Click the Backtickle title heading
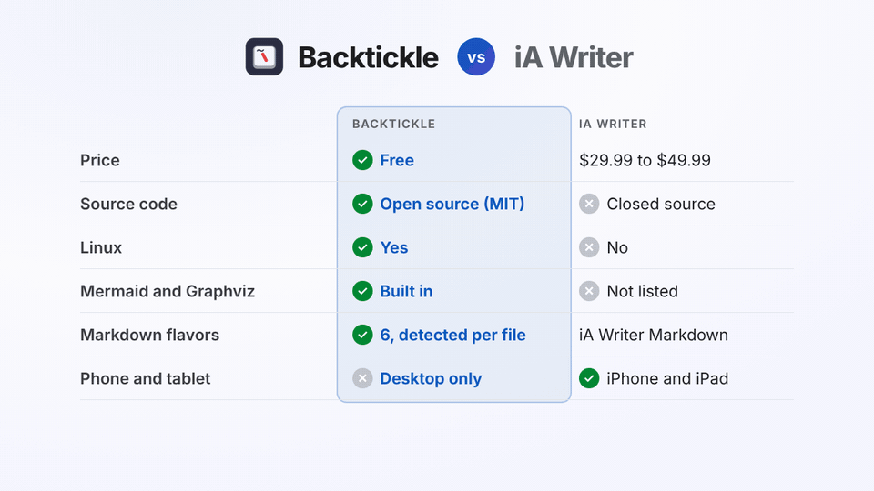This screenshot has width=874, height=491. 368,57
